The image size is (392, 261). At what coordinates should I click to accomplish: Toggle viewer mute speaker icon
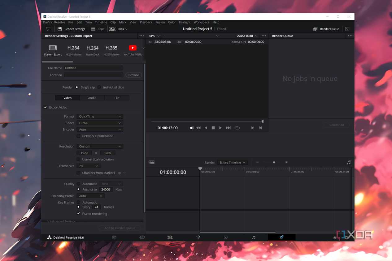pyautogui.click(x=192, y=128)
